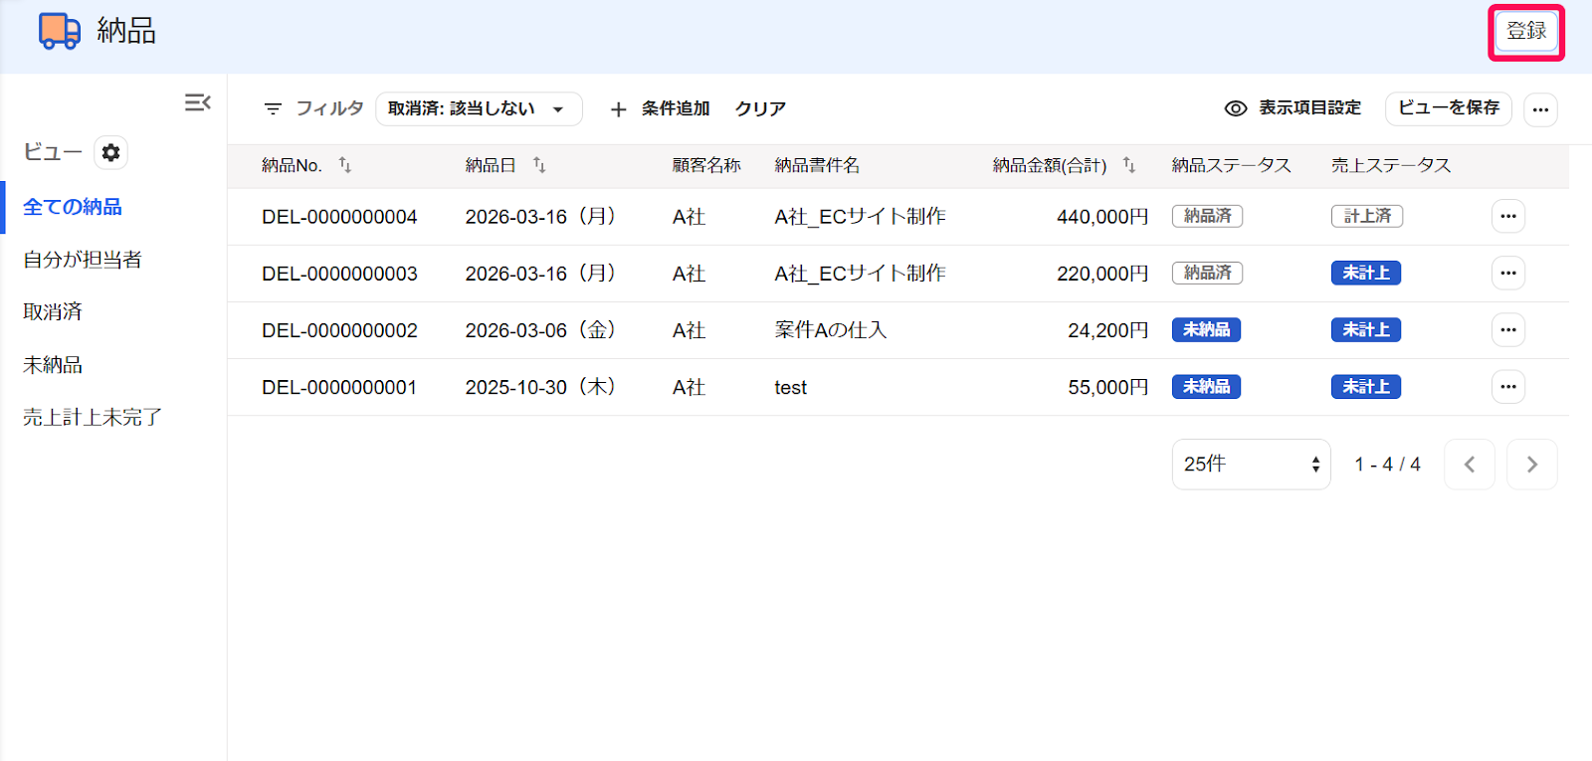The width and height of the screenshot is (1592, 761).
Task: Click the 440,000円 amount
Action: [1102, 217]
